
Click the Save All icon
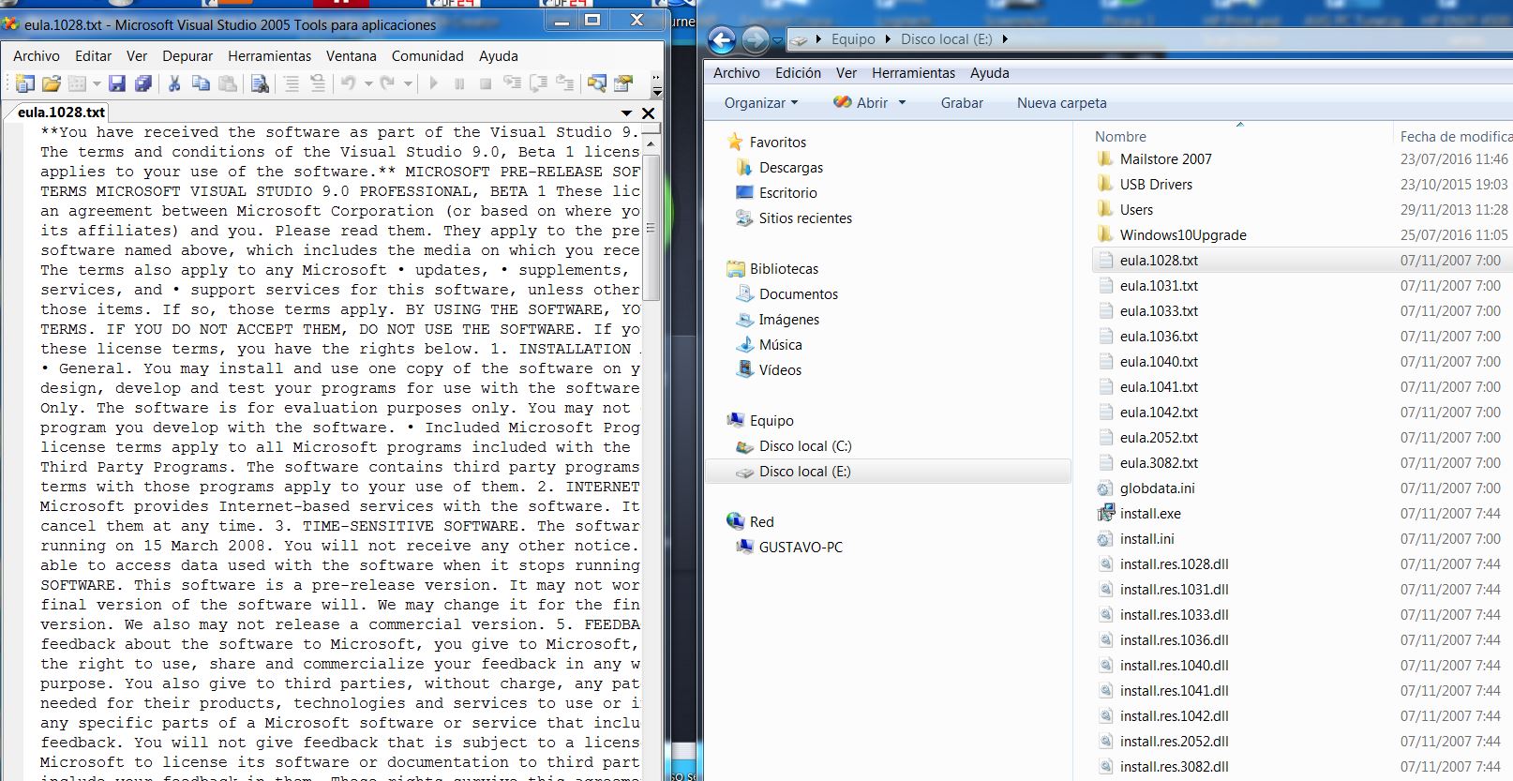143,83
